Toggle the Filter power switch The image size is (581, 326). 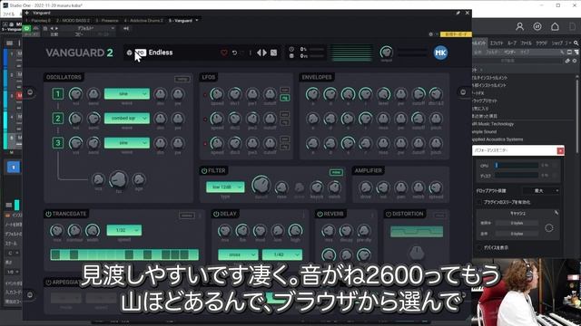pos(204,171)
